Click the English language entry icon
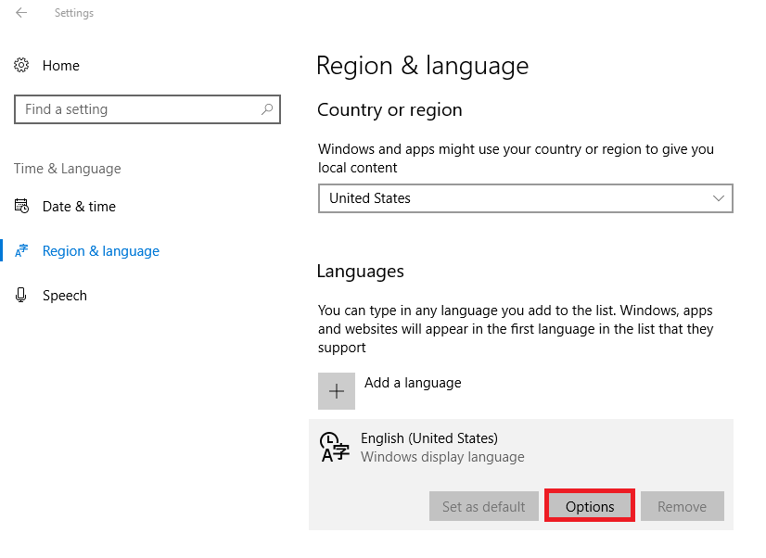This screenshot has height=558, width=766. (x=335, y=447)
